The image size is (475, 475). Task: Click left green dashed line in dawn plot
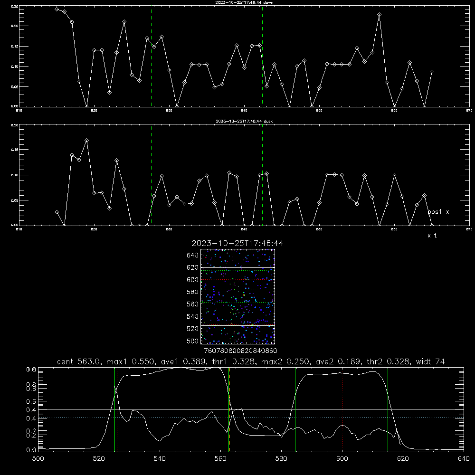(151, 56)
